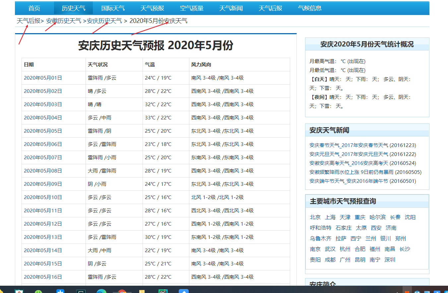Open news link 安庆元旦天气_2017年安庆元旦天气
Screen dimensions: 448x293
(x=349, y=154)
